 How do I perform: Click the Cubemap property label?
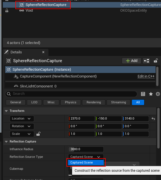(16, 169)
